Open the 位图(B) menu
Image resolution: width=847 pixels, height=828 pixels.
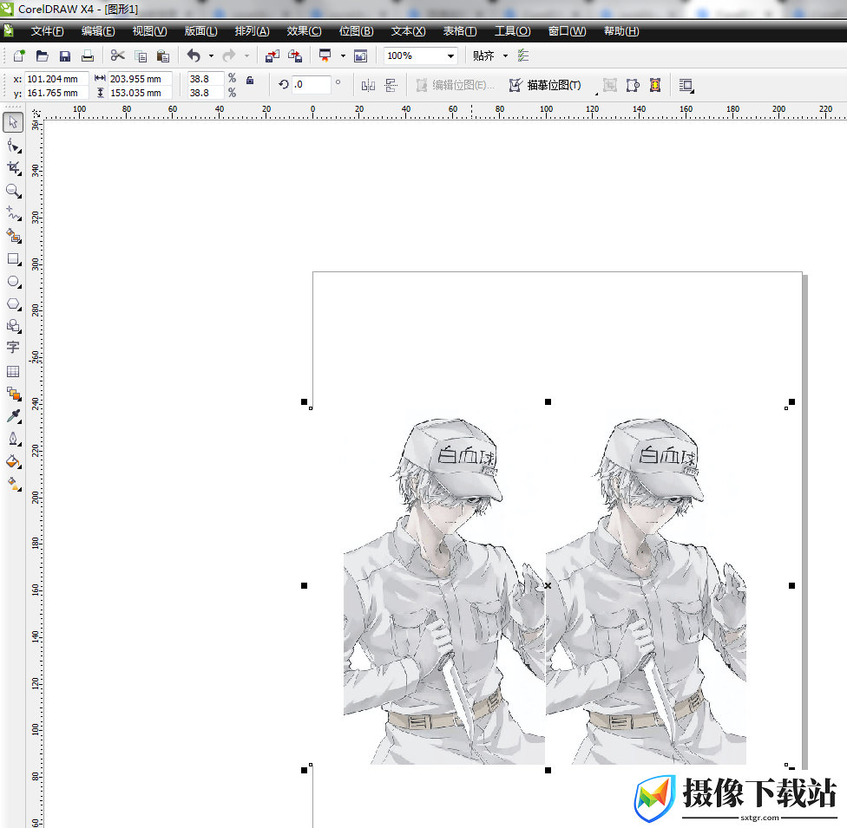coord(356,31)
